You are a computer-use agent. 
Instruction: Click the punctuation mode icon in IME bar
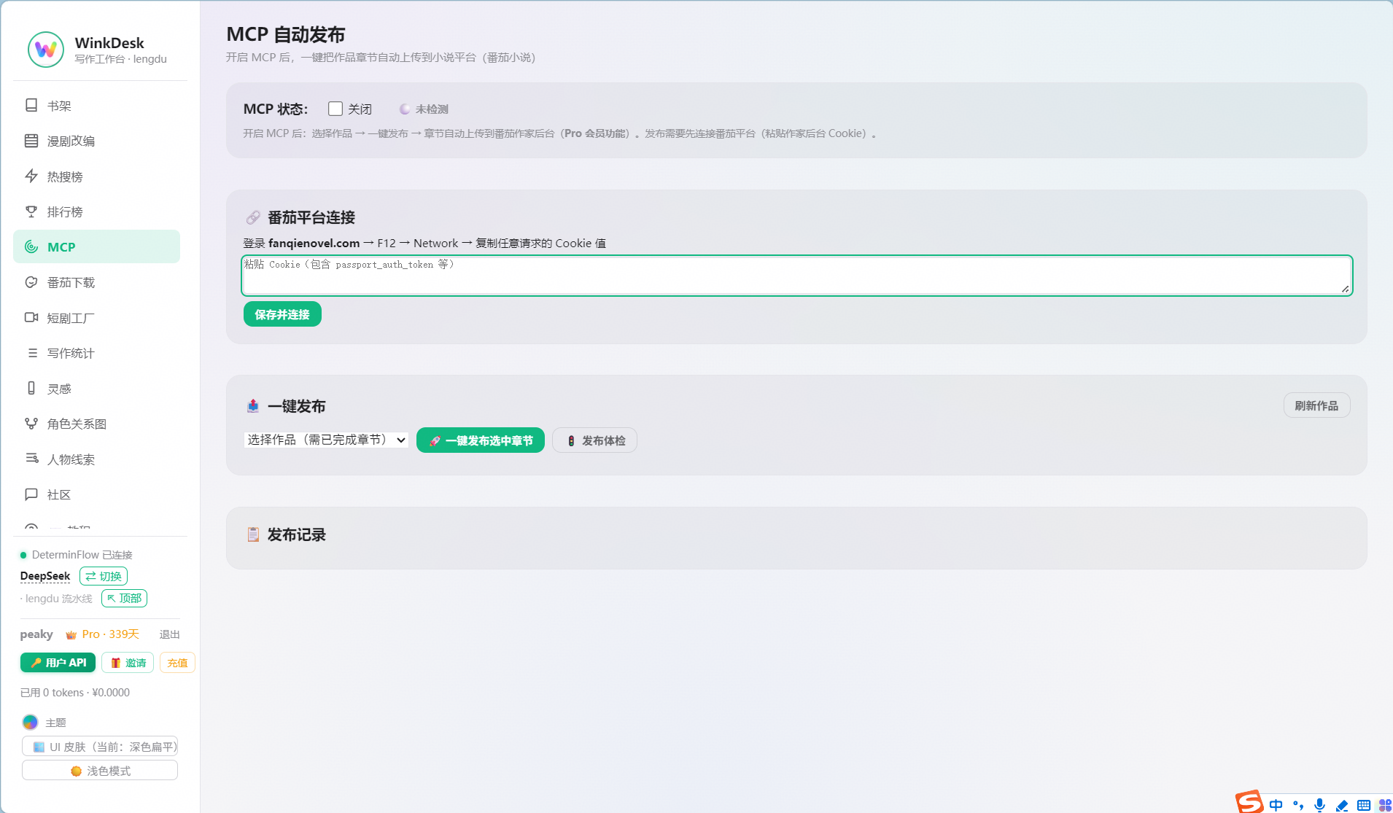[x=1297, y=805]
